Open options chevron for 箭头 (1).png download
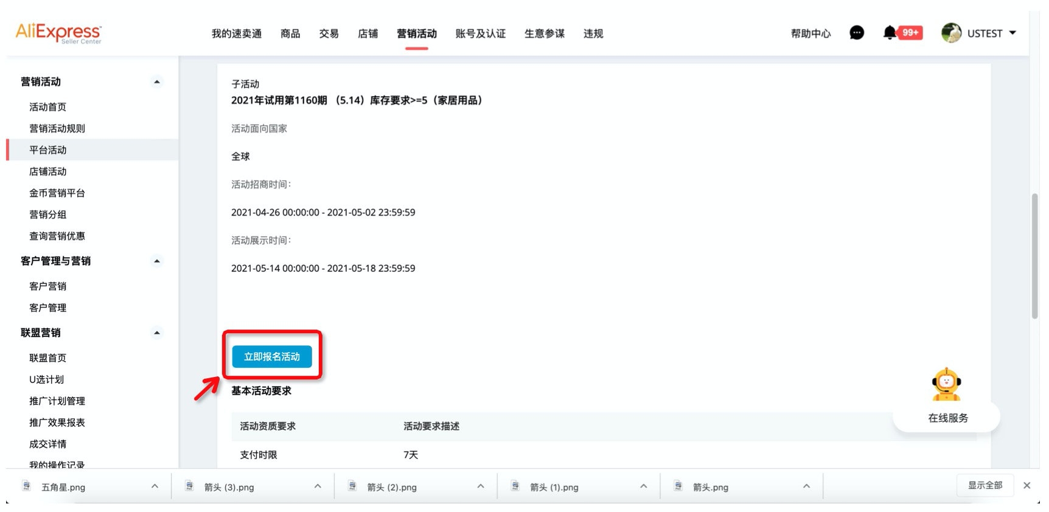The width and height of the screenshot is (1049, 512). tap(644, 486)
